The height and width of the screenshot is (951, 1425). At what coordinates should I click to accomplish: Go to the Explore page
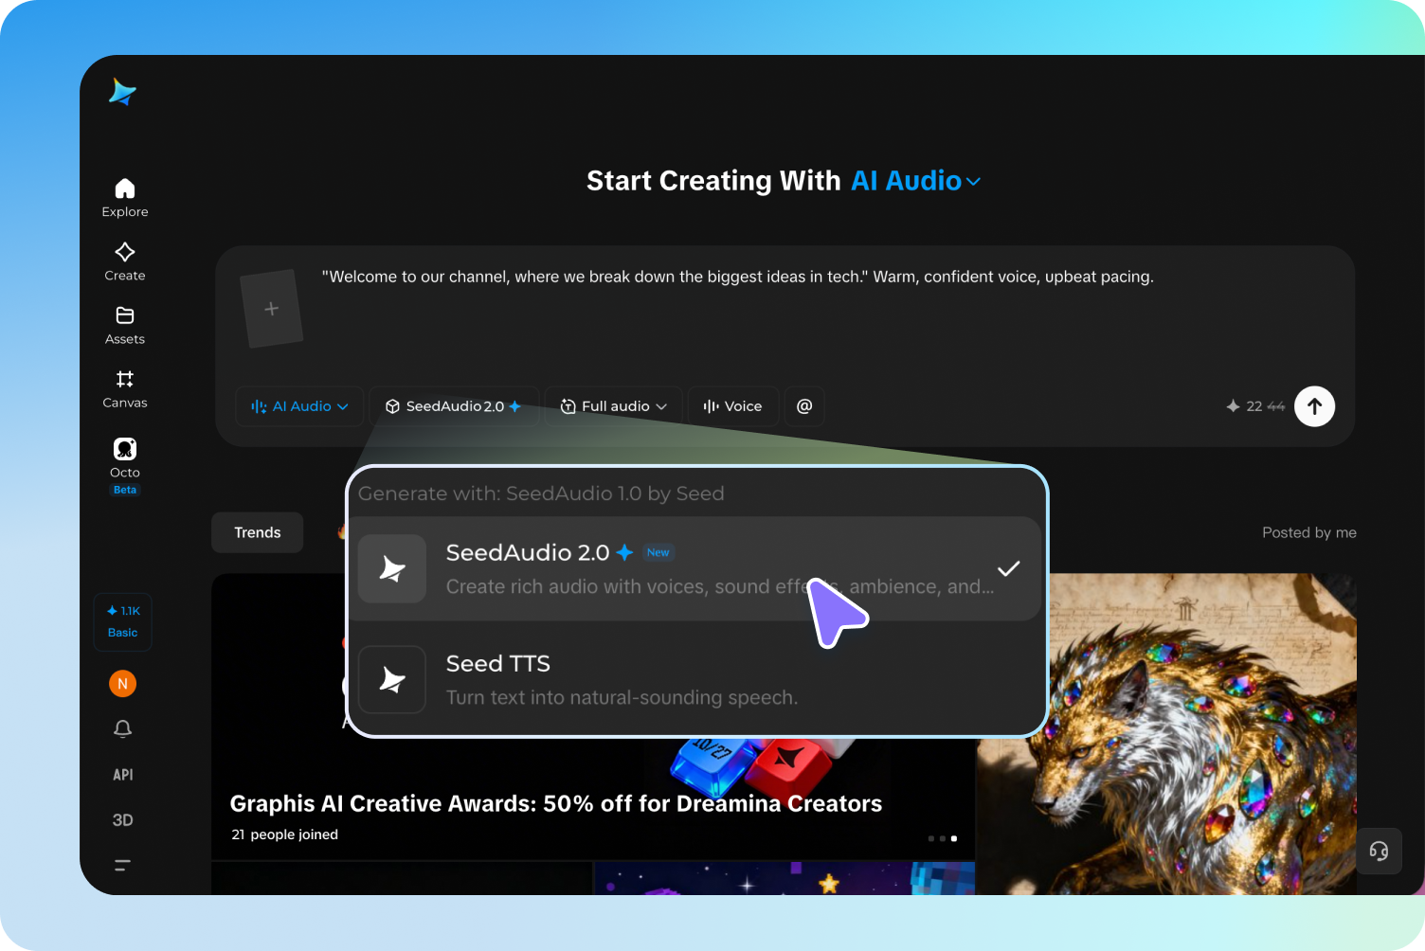point(125,198)
